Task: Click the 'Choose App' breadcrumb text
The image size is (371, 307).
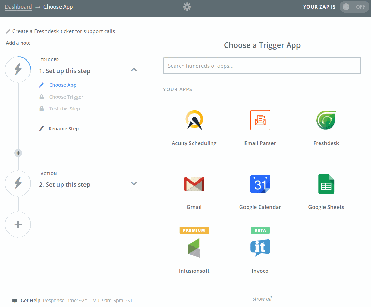Action: click(x=58, y=7)
